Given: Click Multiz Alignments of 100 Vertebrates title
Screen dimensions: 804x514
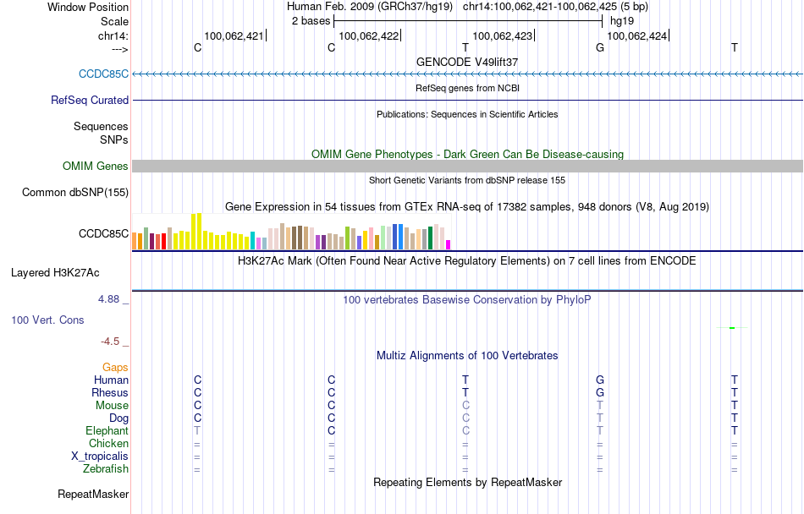Looking at the screenshot, I should (x=467, y=355).
